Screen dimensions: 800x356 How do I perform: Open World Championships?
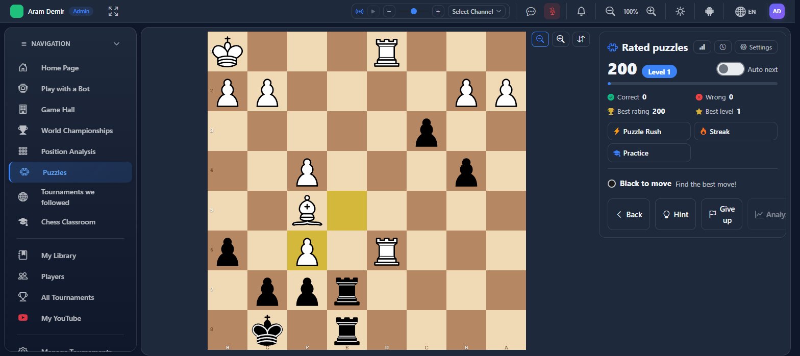click(x=70, y=131)
